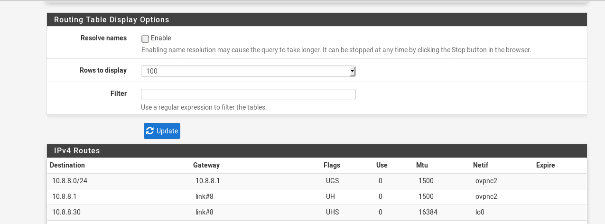Enable the Resolve names checkbox
The height and width of the screenshot is (224, 605).
coord(145,38)
